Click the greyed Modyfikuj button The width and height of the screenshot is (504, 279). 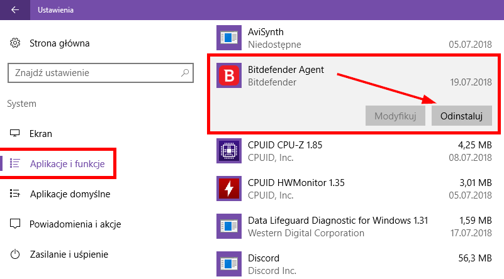(x=395, y=116)
